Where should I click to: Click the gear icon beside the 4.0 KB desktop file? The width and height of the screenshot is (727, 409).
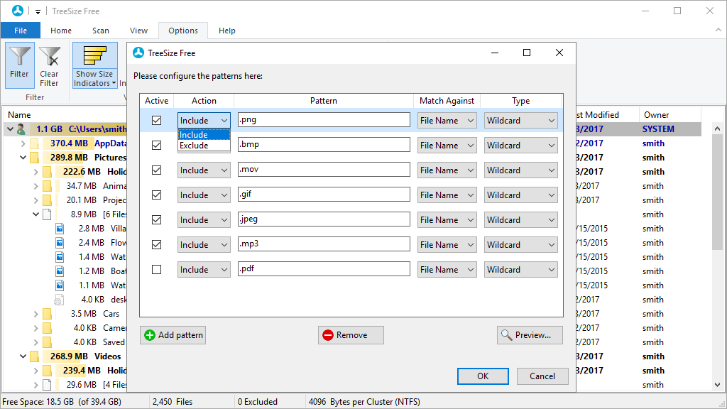(x=59, y=299)
